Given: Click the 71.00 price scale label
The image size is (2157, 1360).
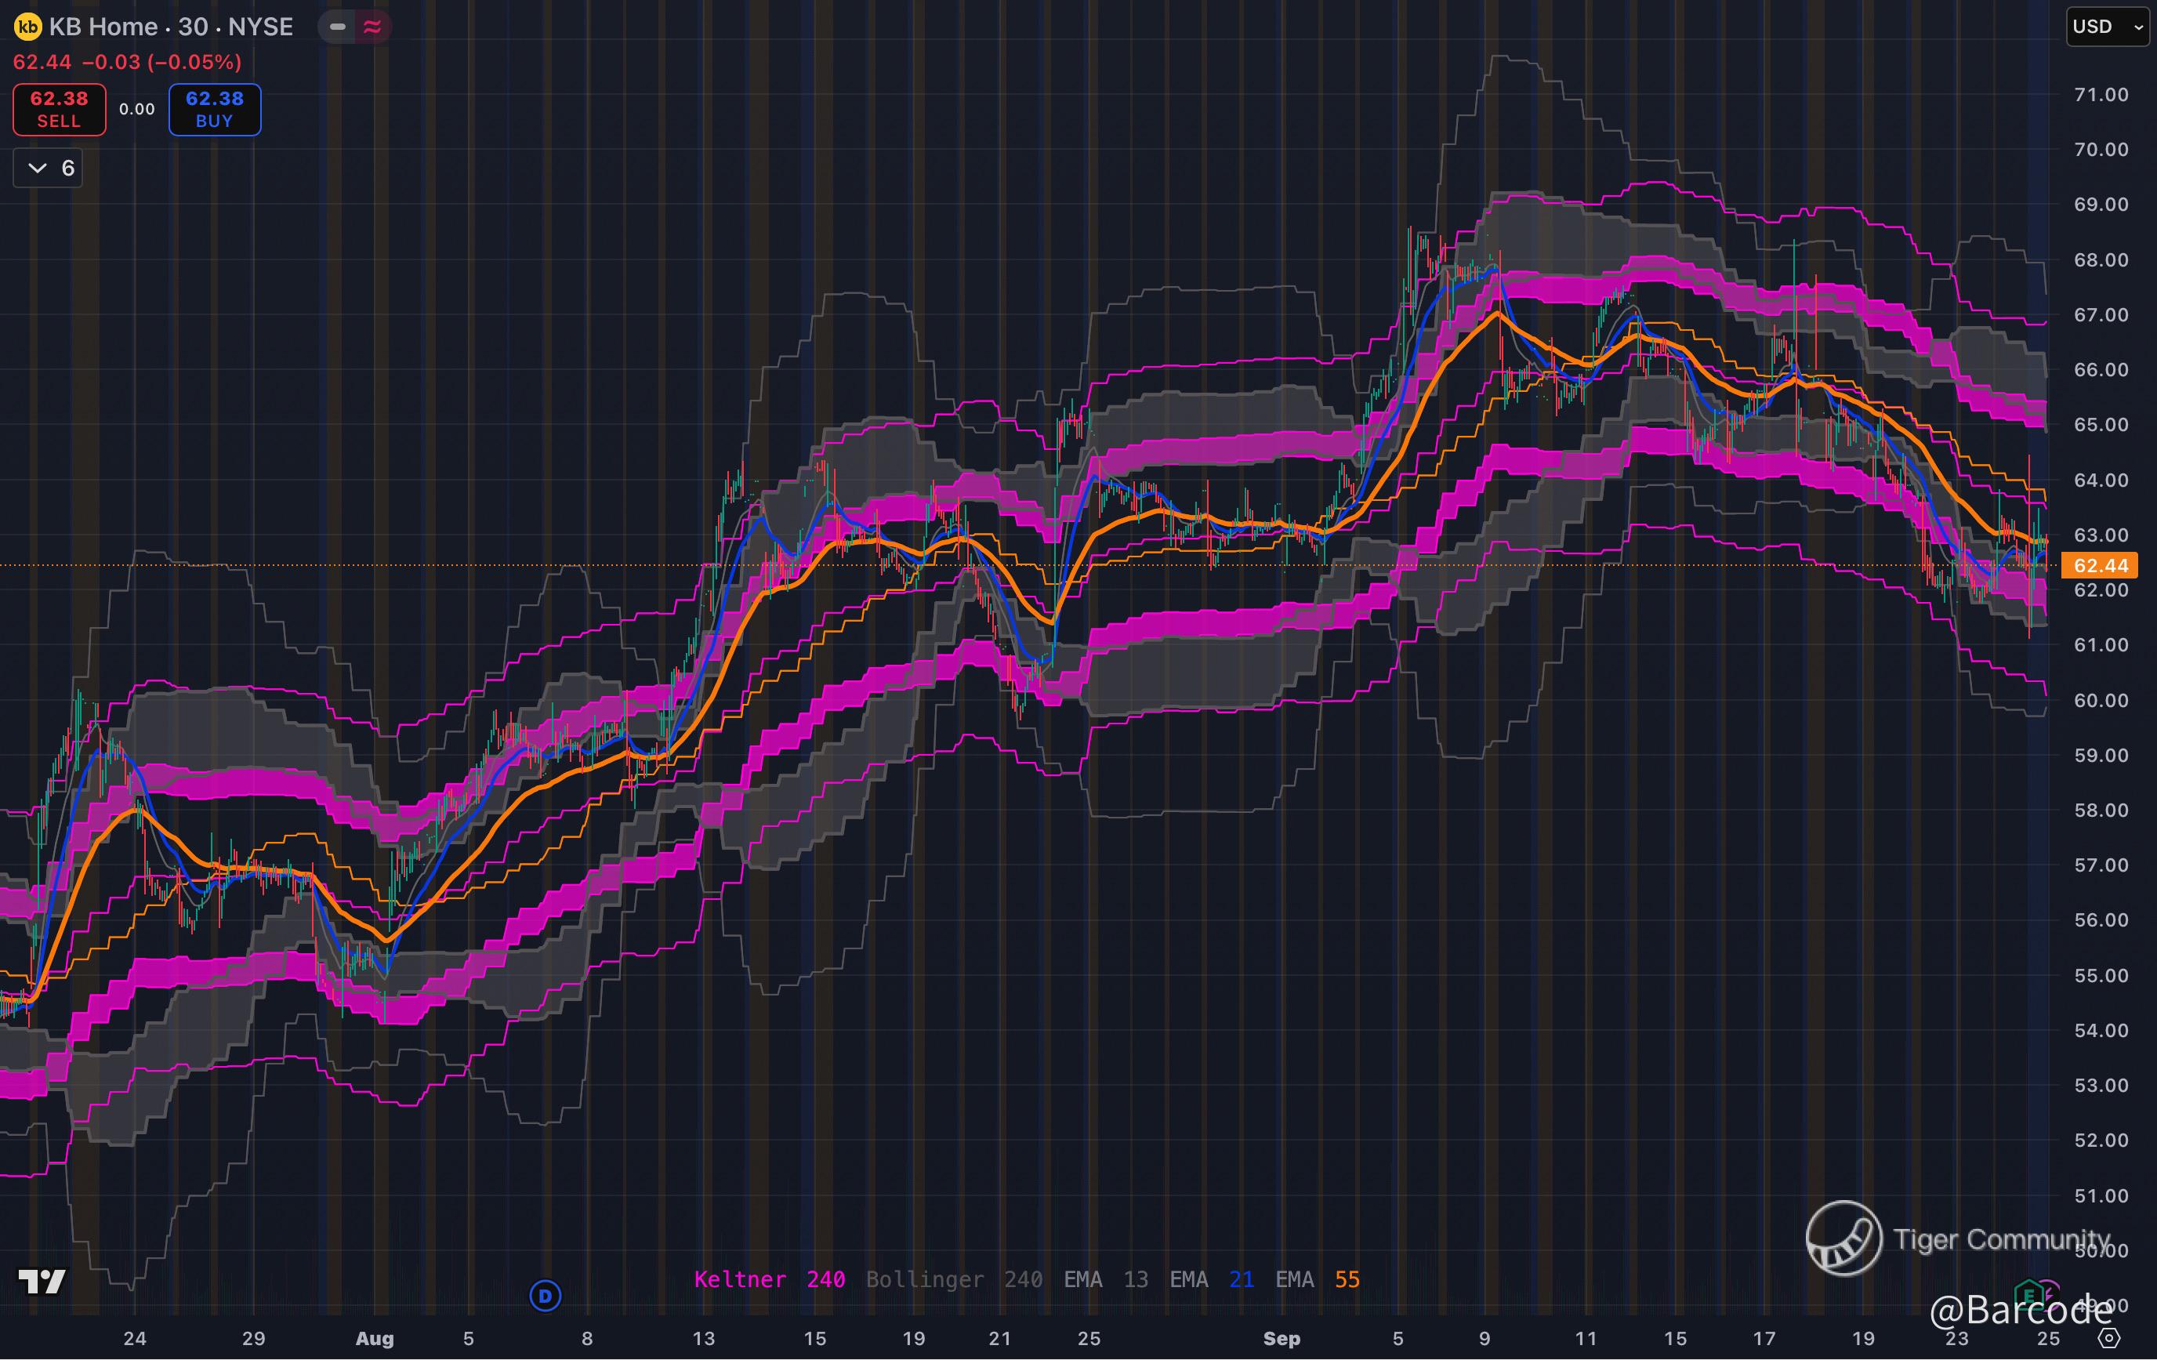Looking at the screenshot, I should (2101, 95).
